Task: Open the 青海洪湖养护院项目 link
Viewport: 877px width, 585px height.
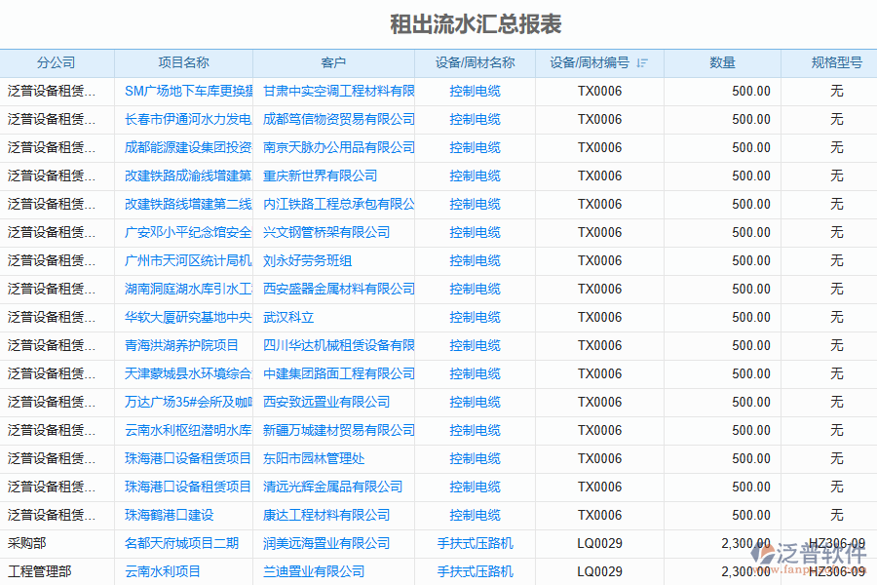Action: [181, 346]
